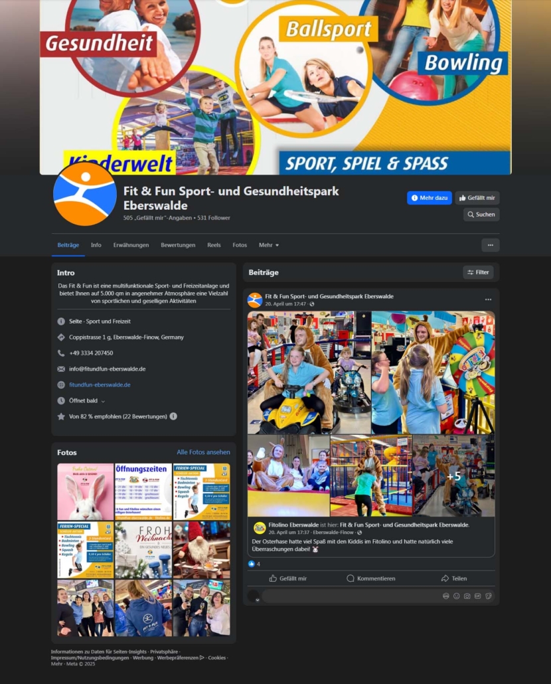Screen dimensions: 551x684
Task: Open the three-dot menu on the post
Action: 488,299
